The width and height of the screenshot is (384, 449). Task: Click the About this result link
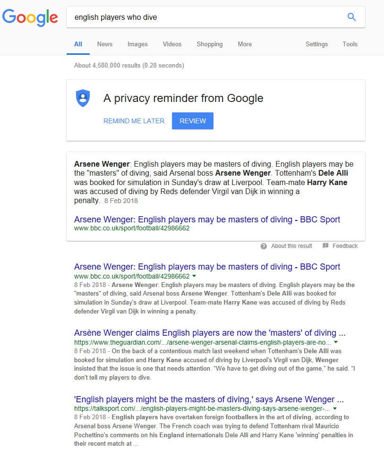click(291, 246)
